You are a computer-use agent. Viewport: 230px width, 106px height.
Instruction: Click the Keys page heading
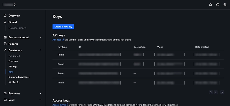pos(57,16)
